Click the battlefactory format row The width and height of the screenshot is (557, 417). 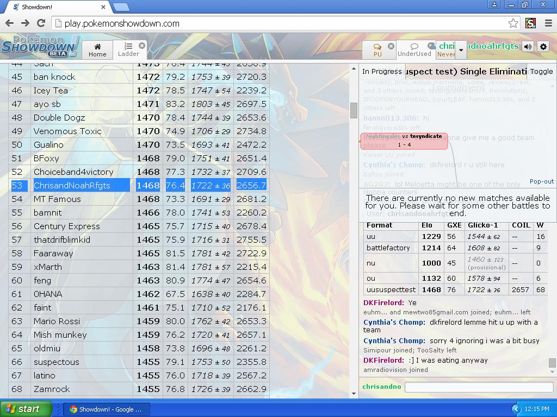coord(455,248)
